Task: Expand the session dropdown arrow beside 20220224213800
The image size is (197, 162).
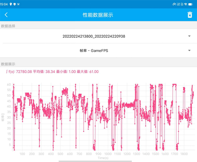Action: tap(189, 36)
